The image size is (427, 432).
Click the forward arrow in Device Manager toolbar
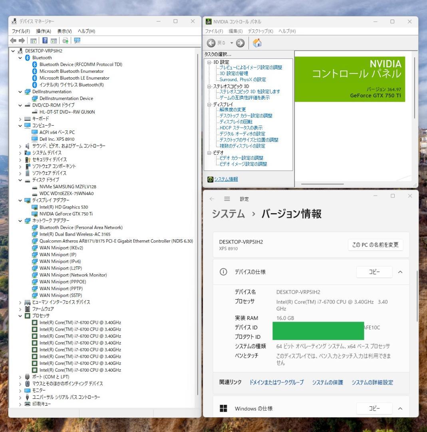coord(22,40)
